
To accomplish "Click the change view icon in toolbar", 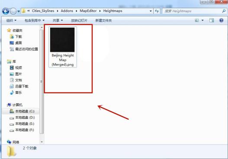I will coord(197,20).
